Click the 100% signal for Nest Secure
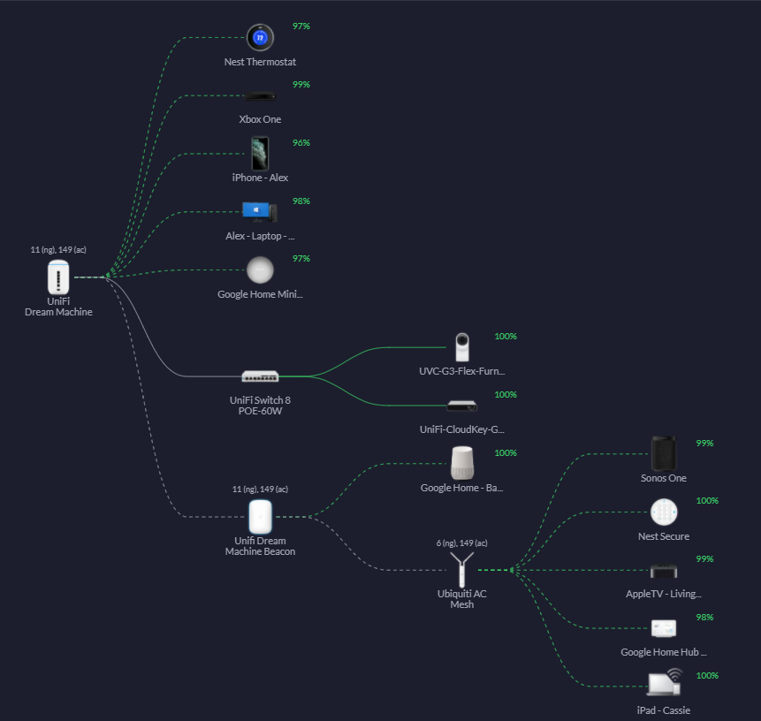Viewport: 761px width, 721px height. (707, 501)
